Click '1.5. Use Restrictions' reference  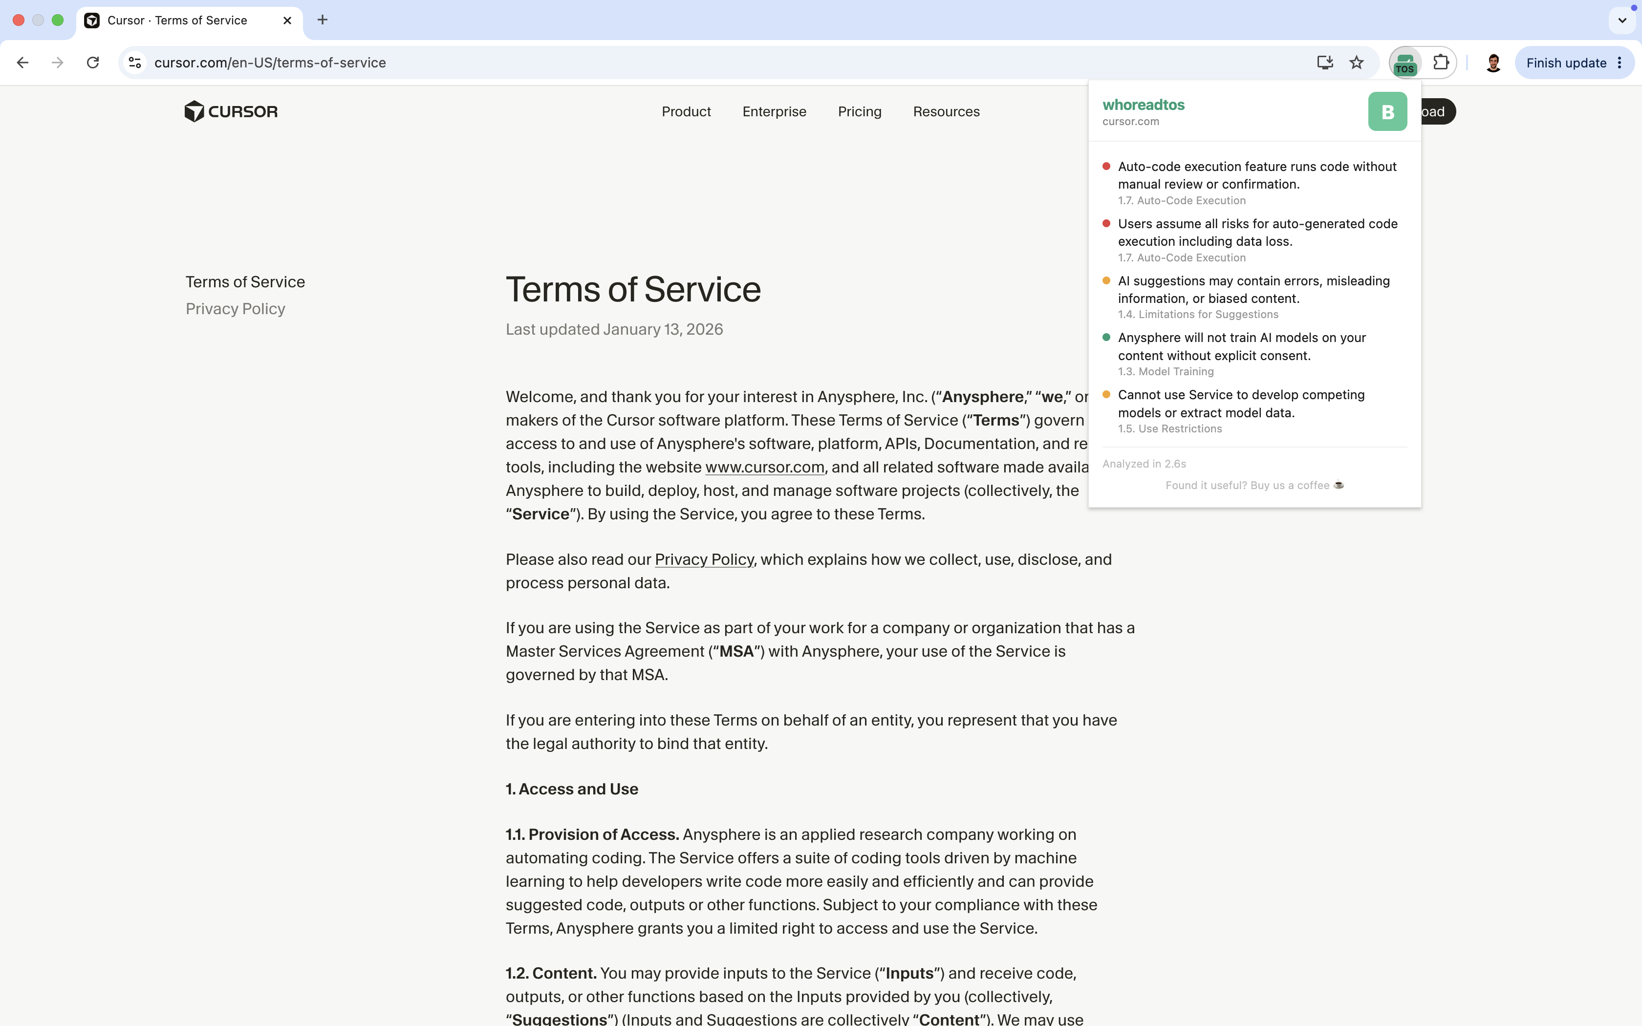(x=1170, y=428)
